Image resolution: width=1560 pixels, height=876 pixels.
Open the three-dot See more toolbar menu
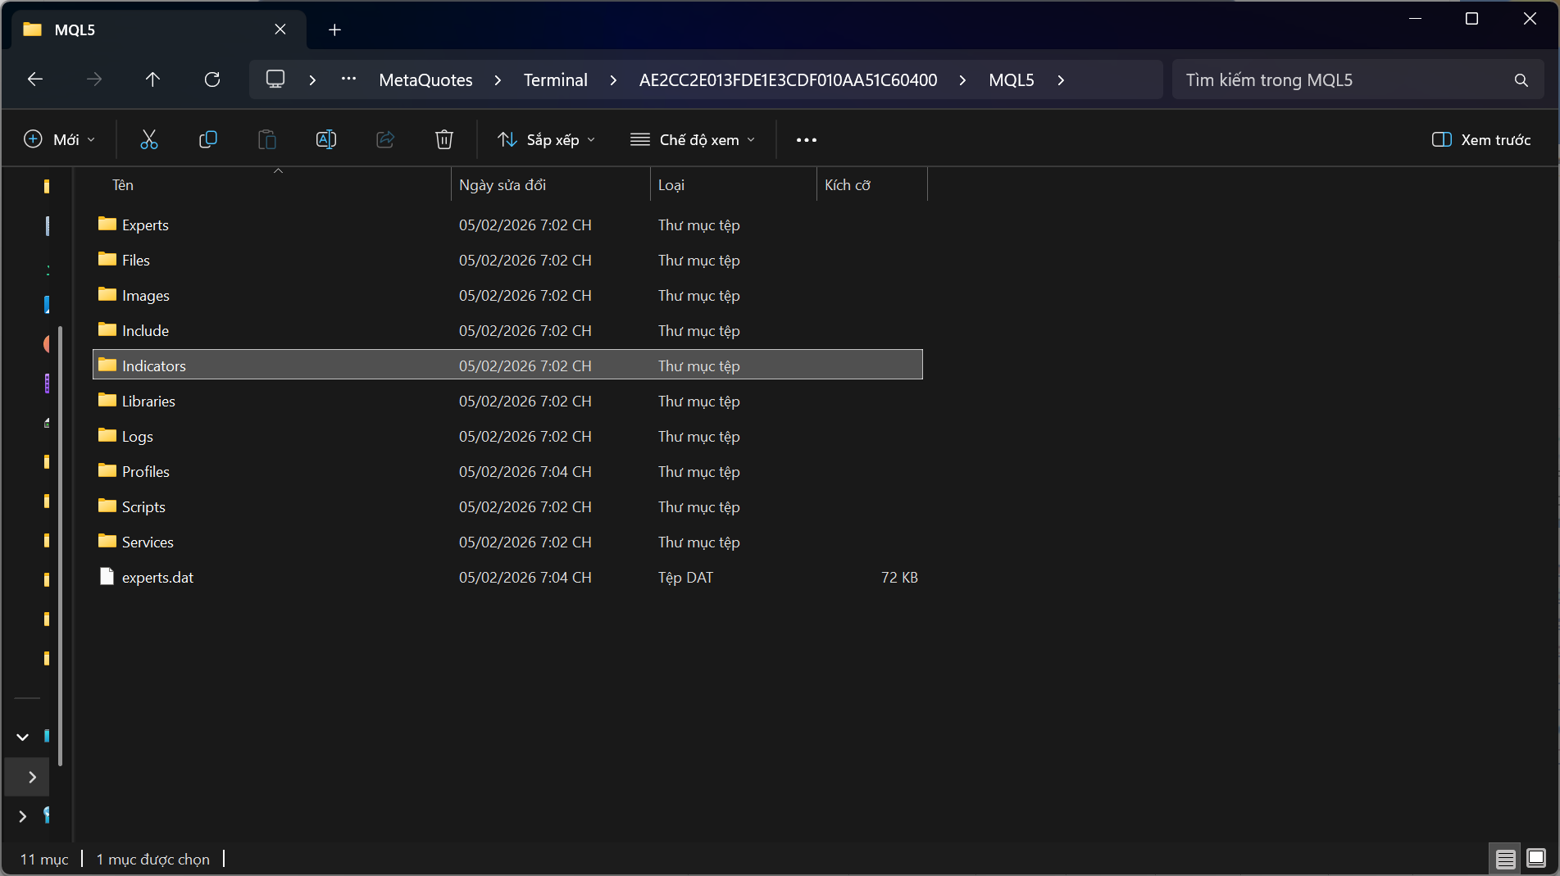tap(807, 140)
